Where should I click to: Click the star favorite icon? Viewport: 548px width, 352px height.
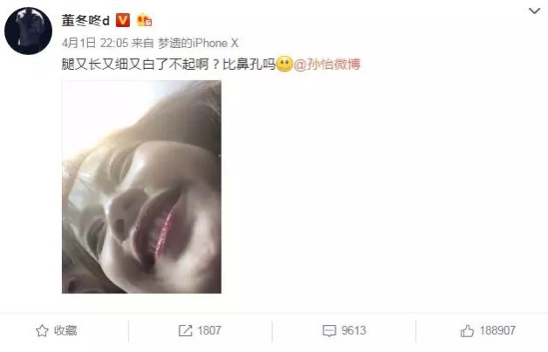[42, 331]
